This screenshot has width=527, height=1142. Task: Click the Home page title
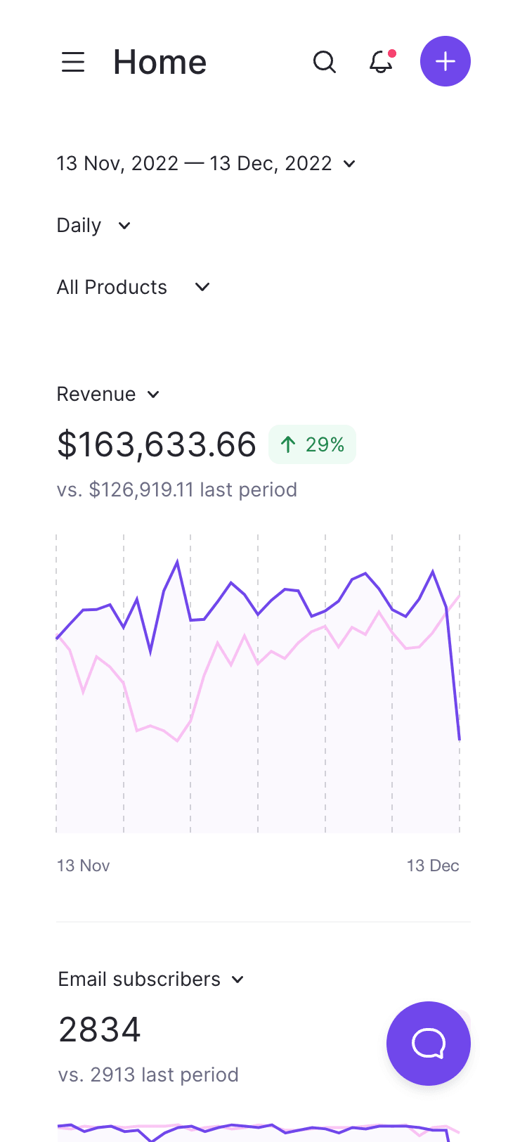[160, 62]
